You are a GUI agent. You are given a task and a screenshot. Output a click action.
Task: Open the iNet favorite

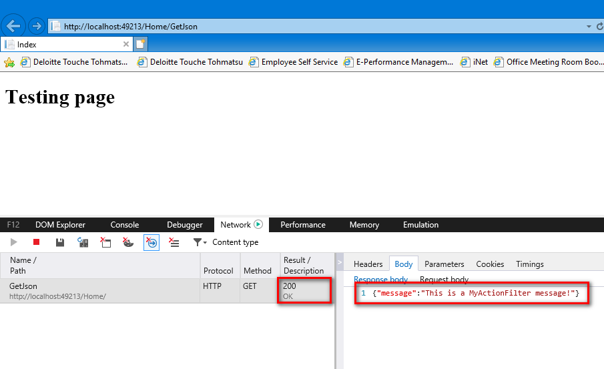[474, 62]
